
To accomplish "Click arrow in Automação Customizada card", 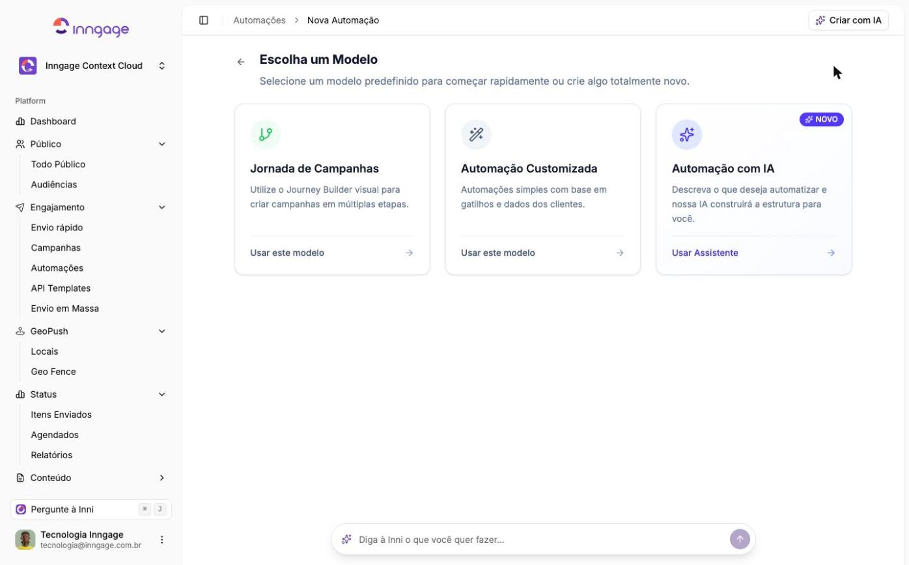I will (x=620, y=253).
